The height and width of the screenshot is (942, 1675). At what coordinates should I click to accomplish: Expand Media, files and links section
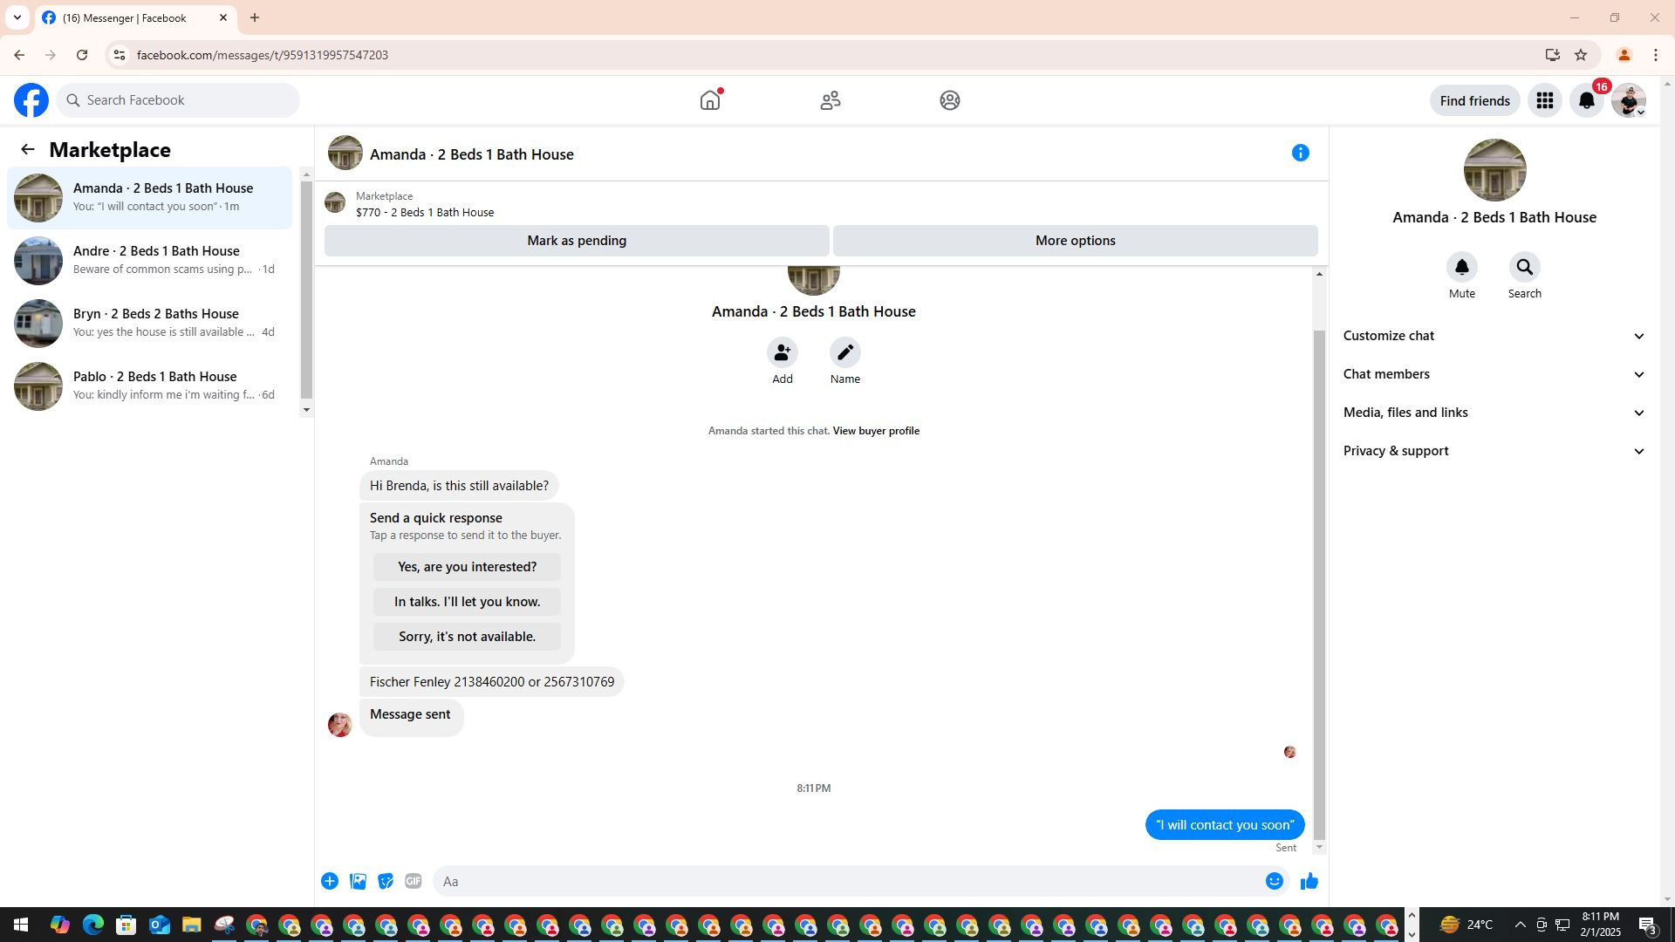(1494, 413)
